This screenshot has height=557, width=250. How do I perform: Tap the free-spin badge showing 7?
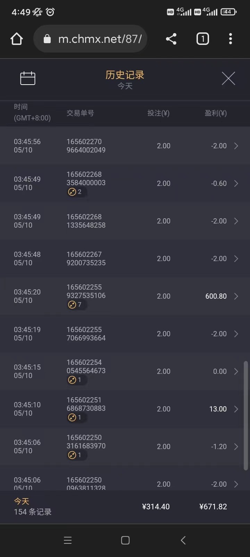click(75, 305)
